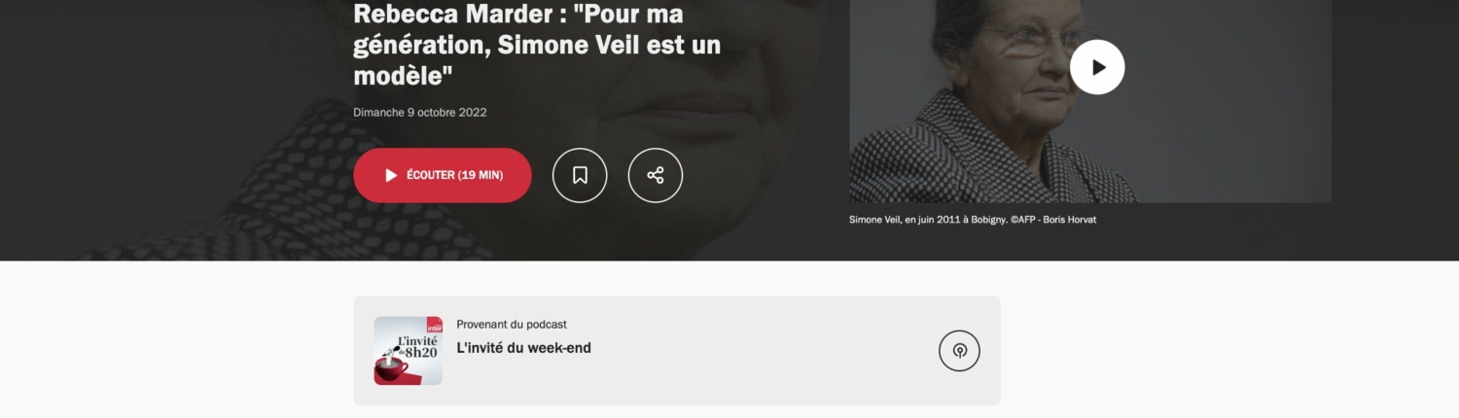
Task: Click the blurred portrait behind the headline
Action: coord(195,146)
